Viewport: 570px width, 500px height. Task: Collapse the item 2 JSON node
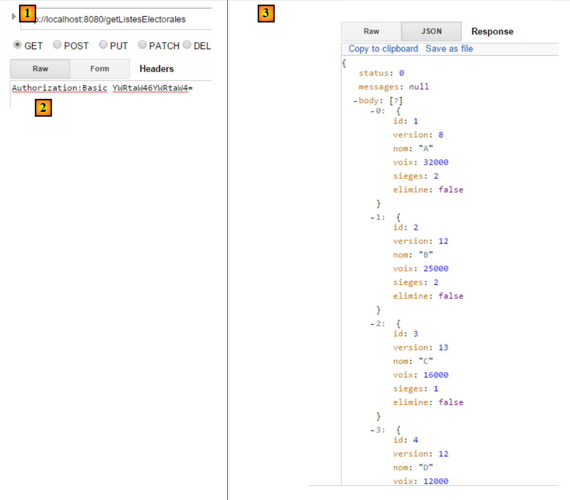click(x=372, y=324)
